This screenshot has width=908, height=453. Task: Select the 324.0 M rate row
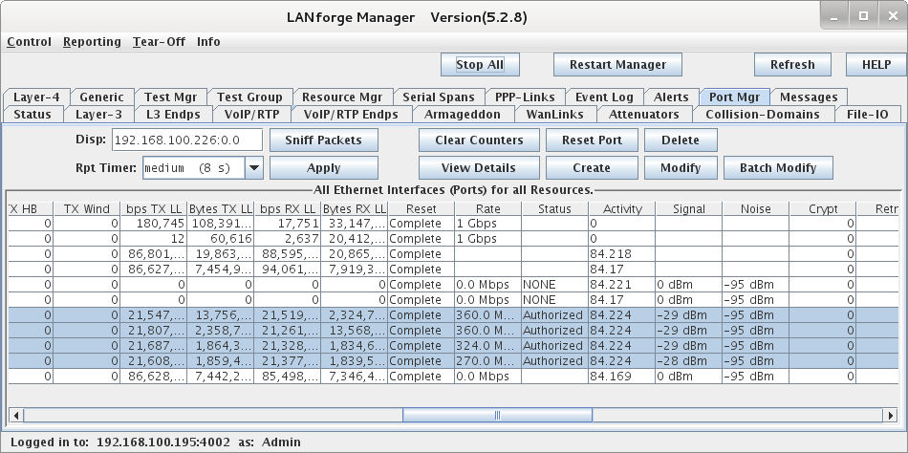(x=454, y=346)
